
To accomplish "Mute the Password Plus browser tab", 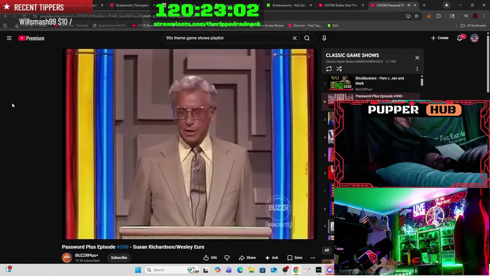I will pos(409,5).
